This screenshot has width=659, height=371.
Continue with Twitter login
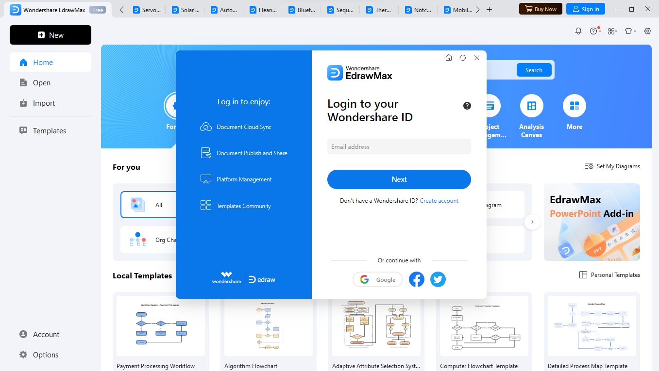(438, 279)
